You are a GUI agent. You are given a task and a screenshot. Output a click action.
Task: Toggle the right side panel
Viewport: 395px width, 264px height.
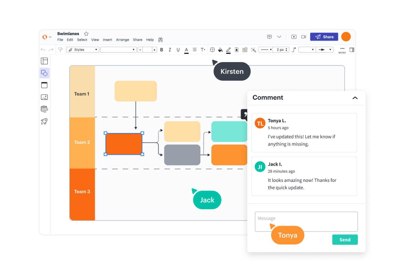[x=352, y=50]
